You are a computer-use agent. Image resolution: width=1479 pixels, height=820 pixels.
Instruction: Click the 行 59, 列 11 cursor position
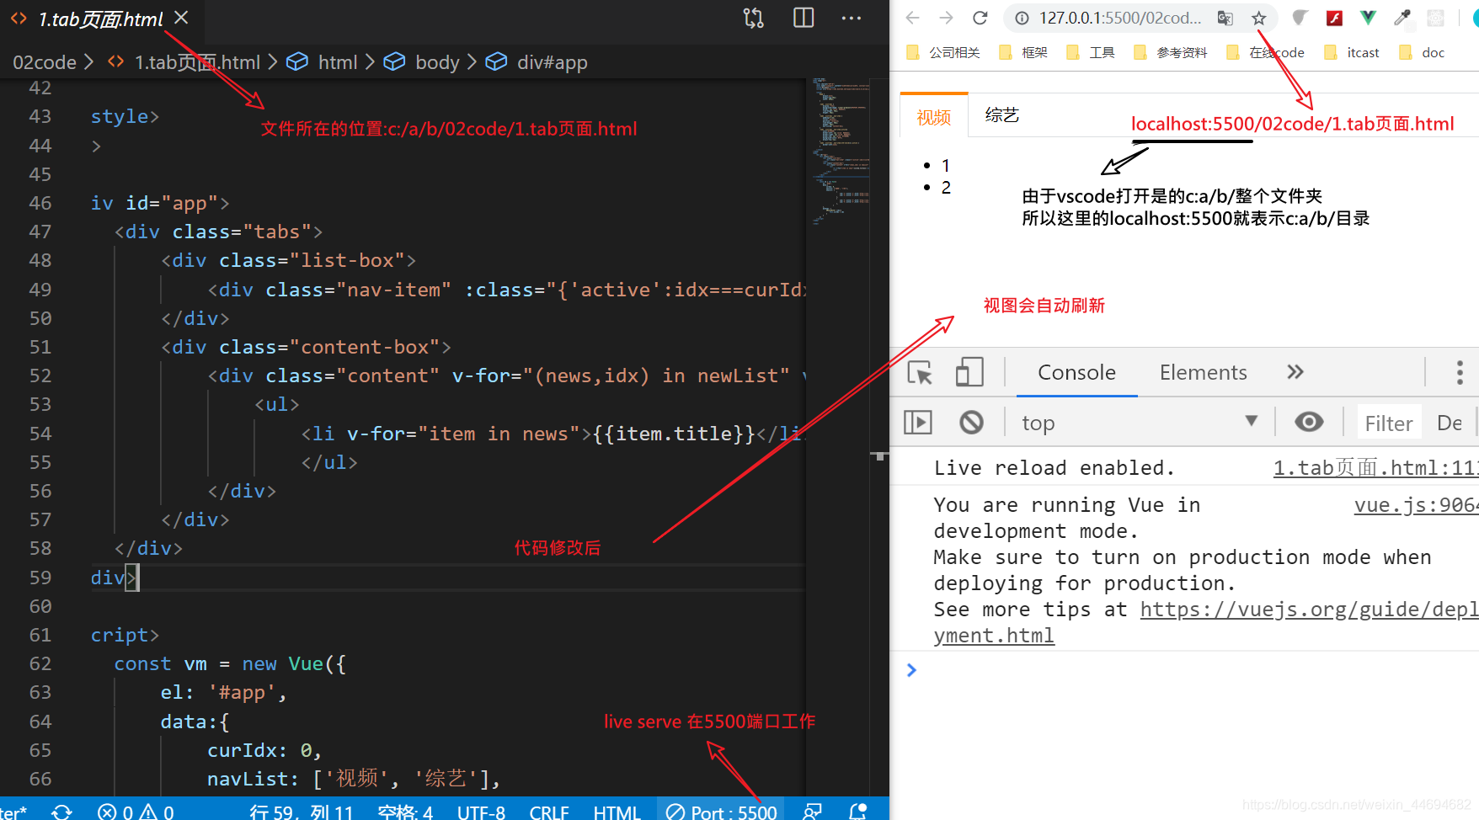(x=301, y=812)
